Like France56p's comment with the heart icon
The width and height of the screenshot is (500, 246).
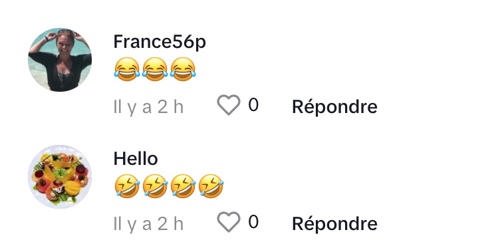(228, 105)
